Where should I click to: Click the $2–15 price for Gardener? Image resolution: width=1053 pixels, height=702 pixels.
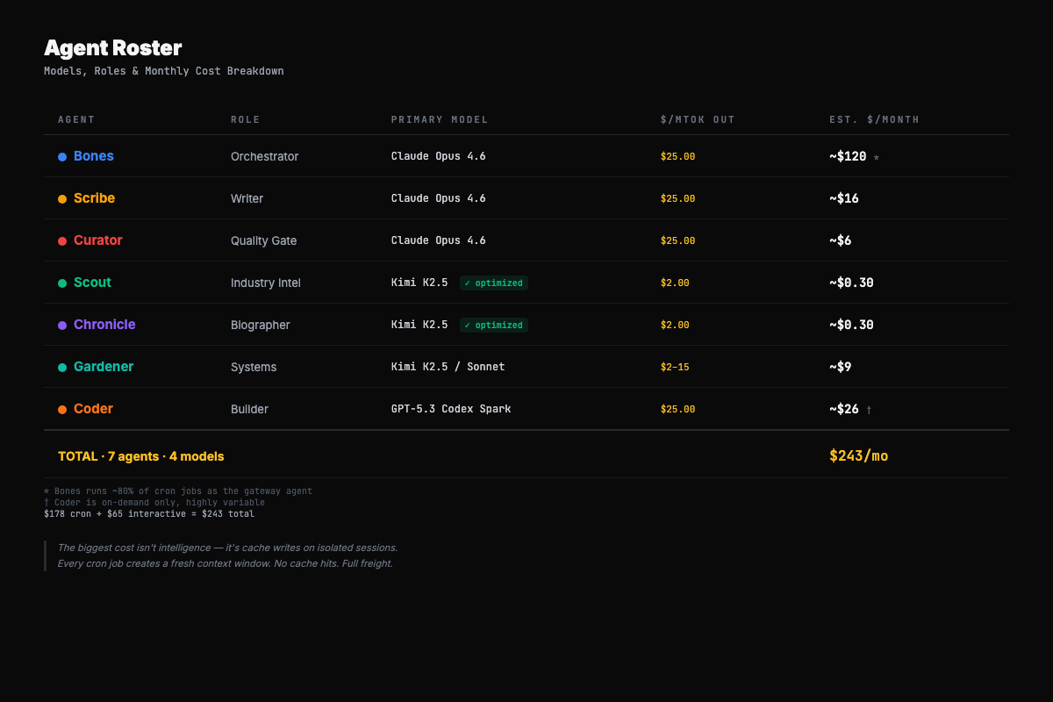pos(675,367)
